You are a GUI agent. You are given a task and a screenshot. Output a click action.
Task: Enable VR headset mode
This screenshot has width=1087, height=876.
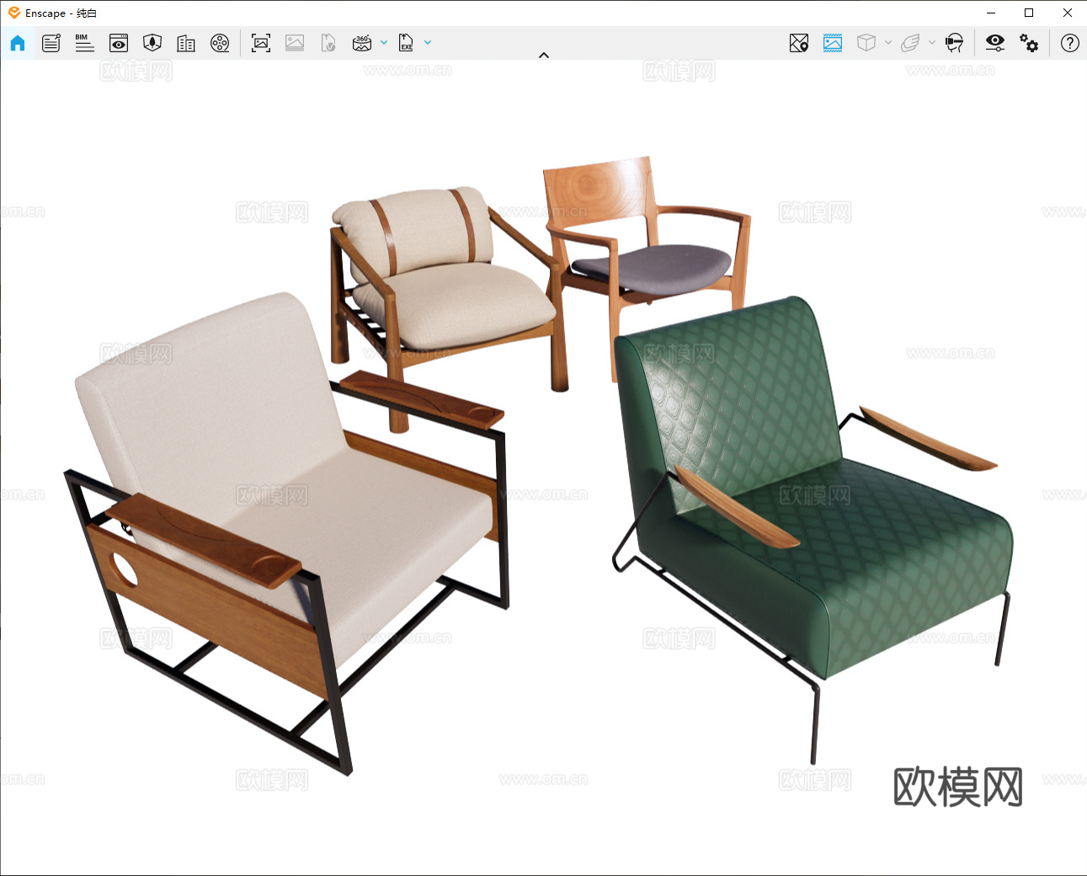954,43
